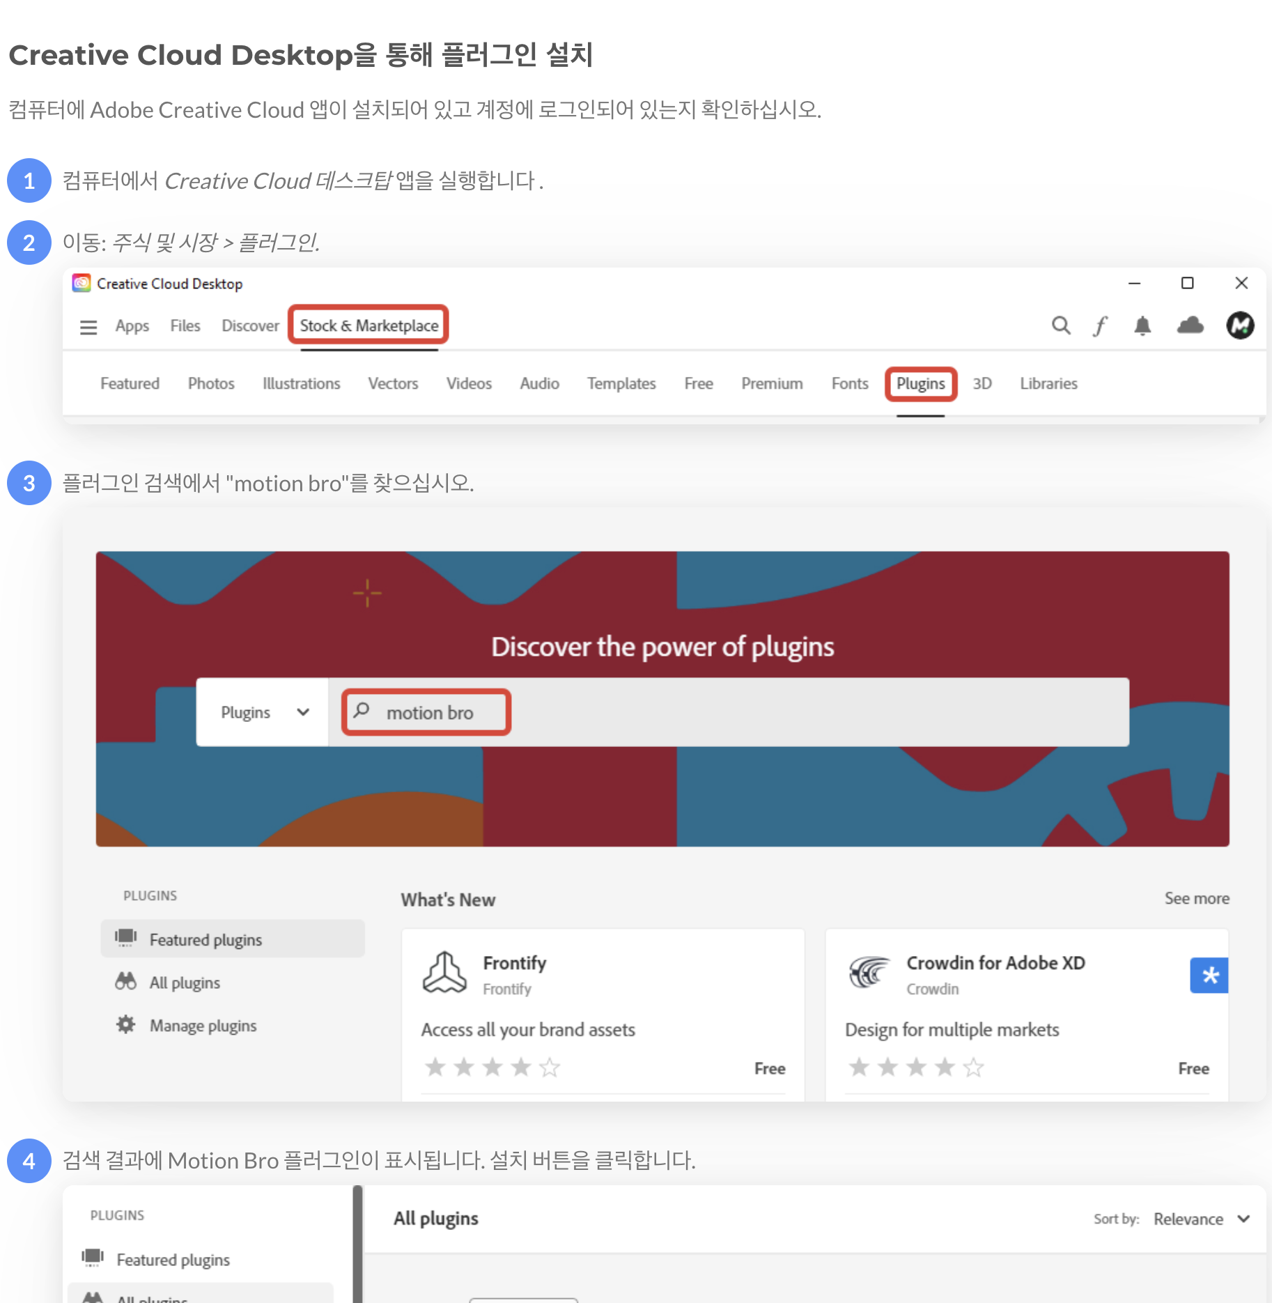Switch to the Files tab

[x=185, y=326]
